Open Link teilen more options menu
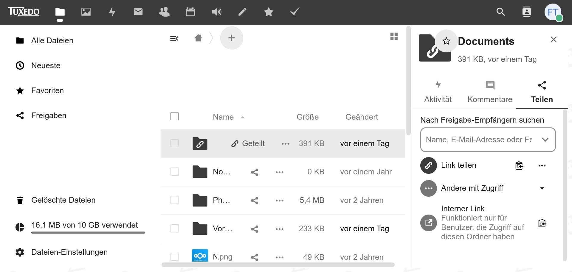The width and height of the screenshot is (572, 272). coord(542,165)
